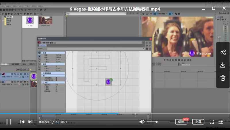Close the Vegas pan/crop dialog
This screenshot has width=230, height=130.
pos(150,38)
